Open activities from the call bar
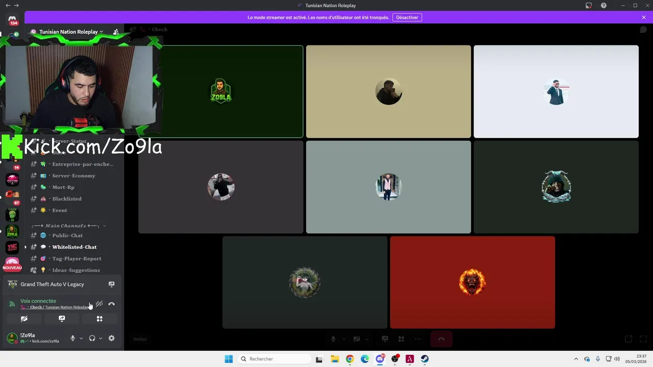653x367 pixels. [x=401, y=339]
